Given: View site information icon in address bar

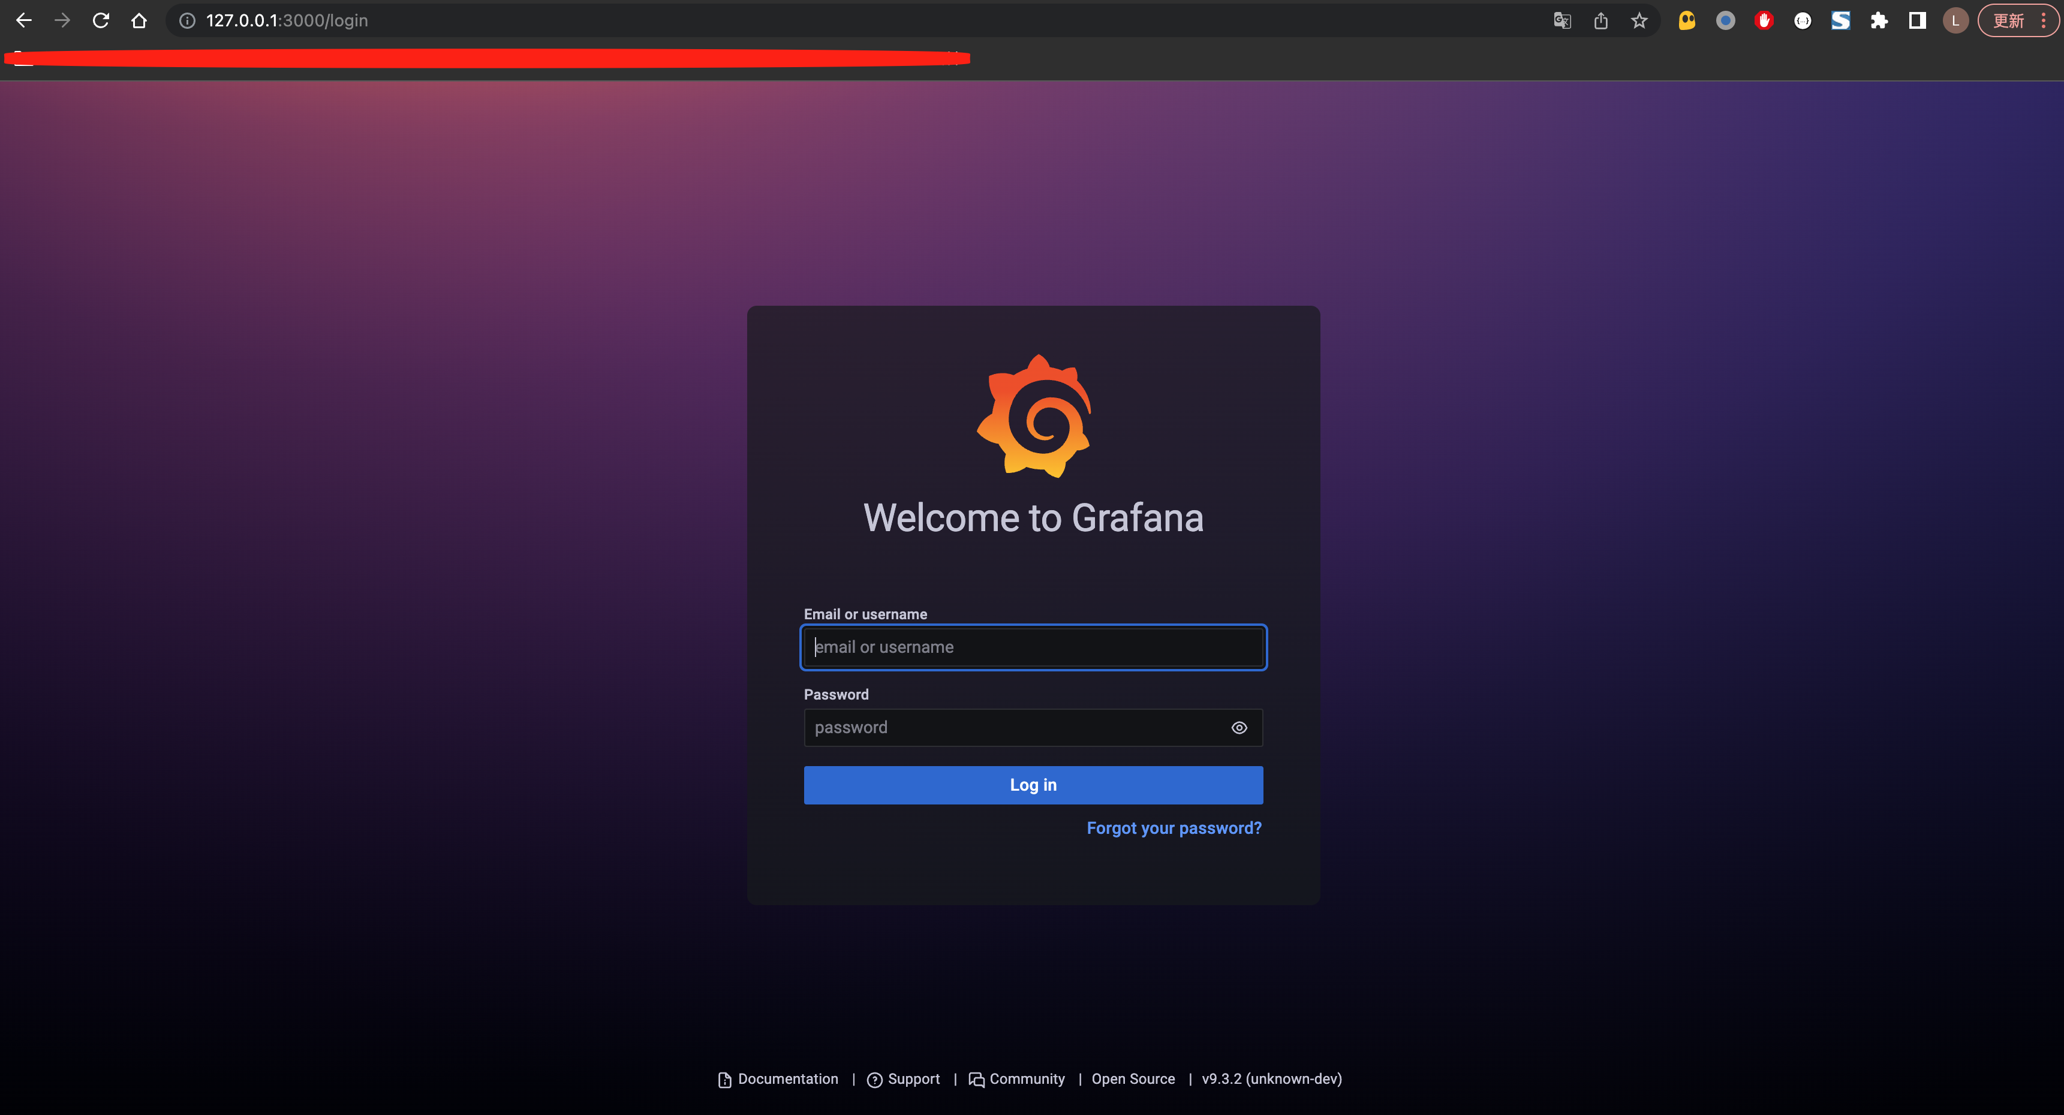Looking at the screenshot, I should tap(188, 21).
